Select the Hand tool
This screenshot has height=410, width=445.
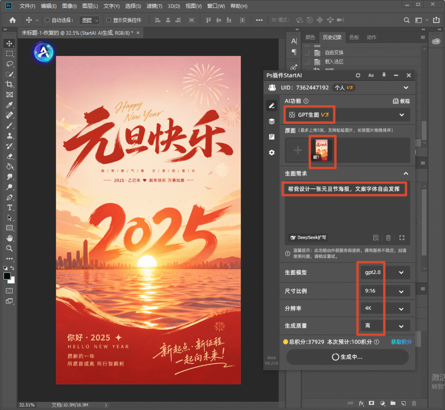[10, 238]
